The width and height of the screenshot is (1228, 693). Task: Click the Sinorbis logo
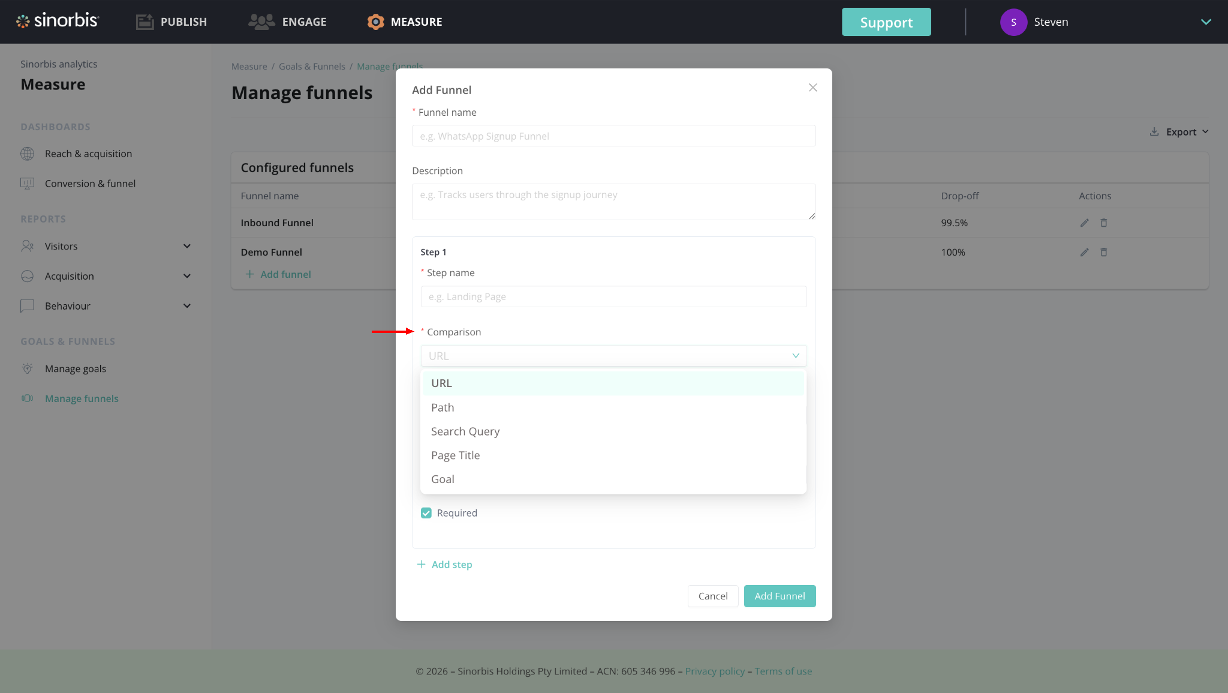pos(58,21)
